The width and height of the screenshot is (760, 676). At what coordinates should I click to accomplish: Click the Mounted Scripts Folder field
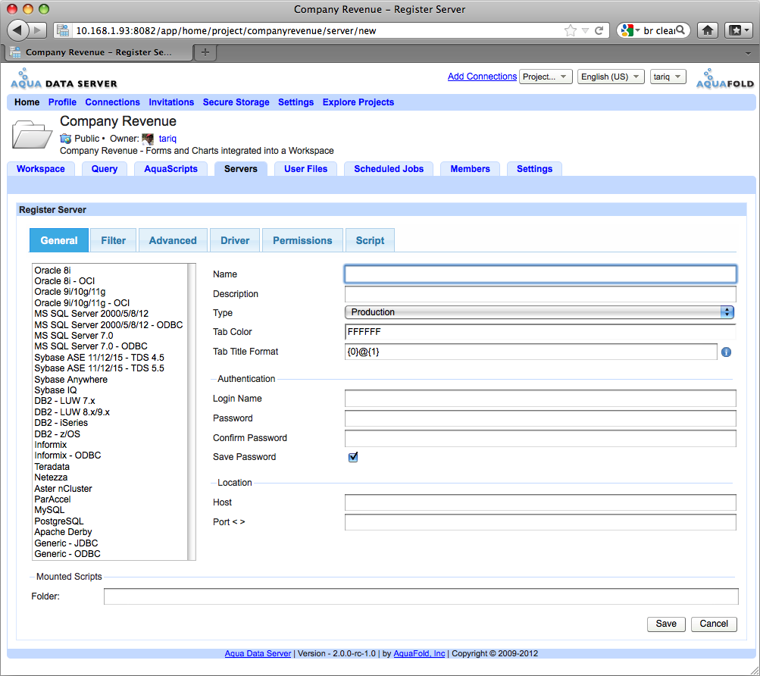[x=421, y=596]
